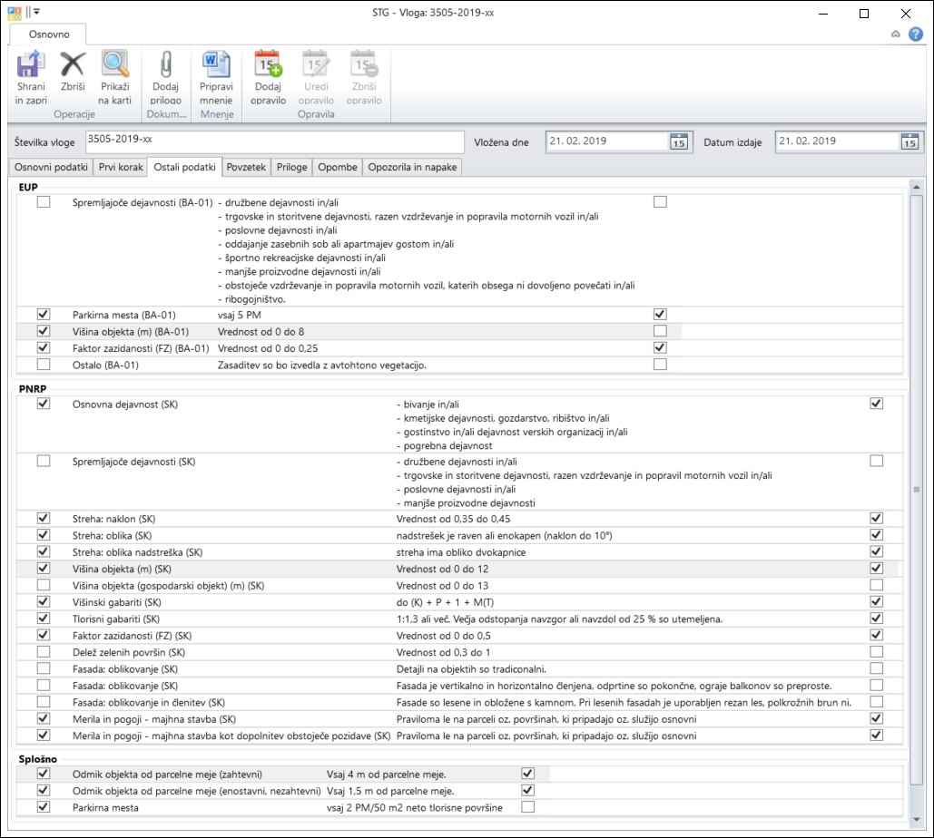Select the Osnovno ribbon tab
This screenshot has width=934, height=838.
coord(49,34)
